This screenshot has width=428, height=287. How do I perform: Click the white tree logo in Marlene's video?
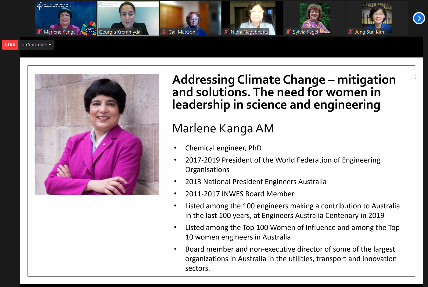coord(40,5)
